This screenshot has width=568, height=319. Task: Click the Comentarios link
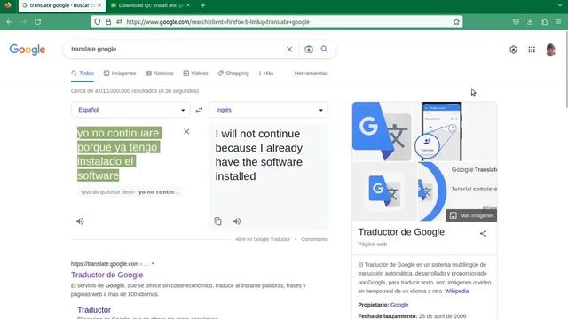(314, 239)
